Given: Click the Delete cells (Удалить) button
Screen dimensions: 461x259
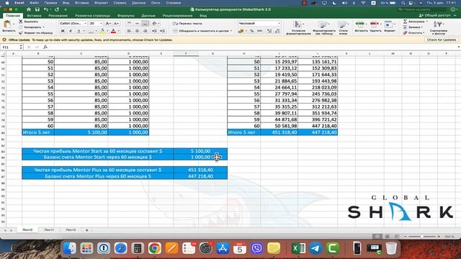Looking at the screenshot, I should [375, 26].
